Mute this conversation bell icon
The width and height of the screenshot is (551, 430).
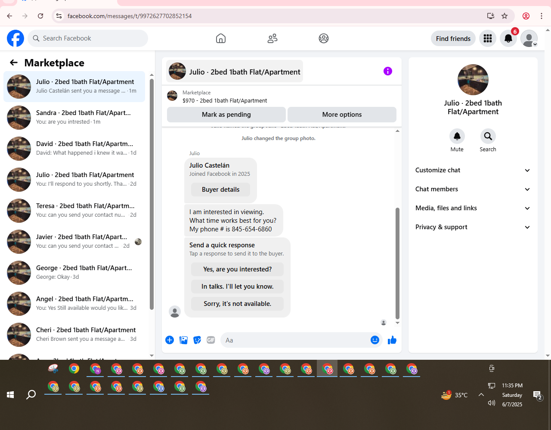[457, 136]
